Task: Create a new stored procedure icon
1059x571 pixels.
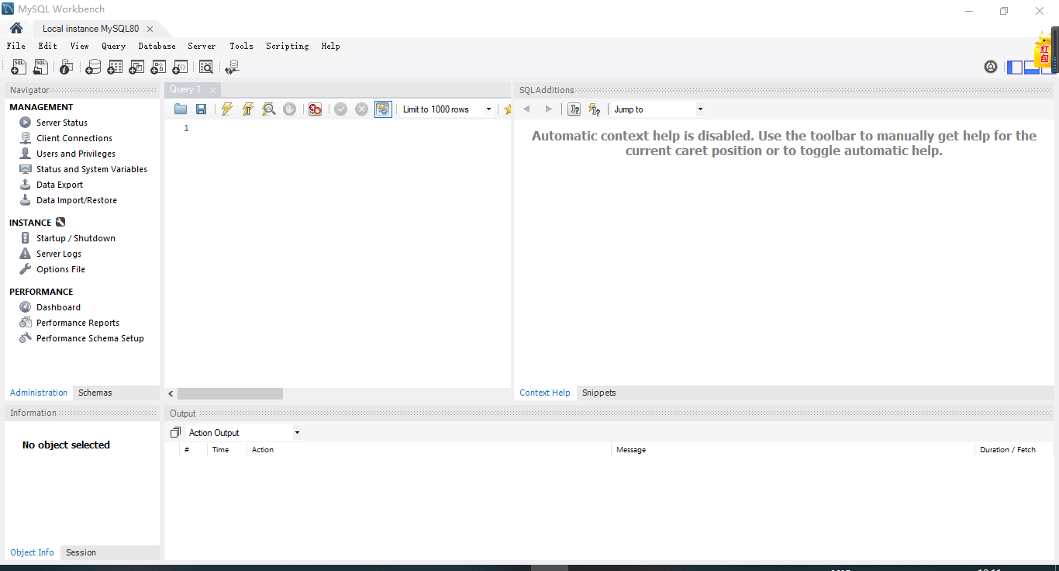Action: click(158, 67)
